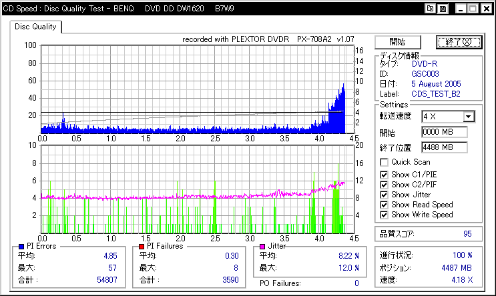Click the blue PI Errors legend swatch
The image size is (496, 296).
21,247
